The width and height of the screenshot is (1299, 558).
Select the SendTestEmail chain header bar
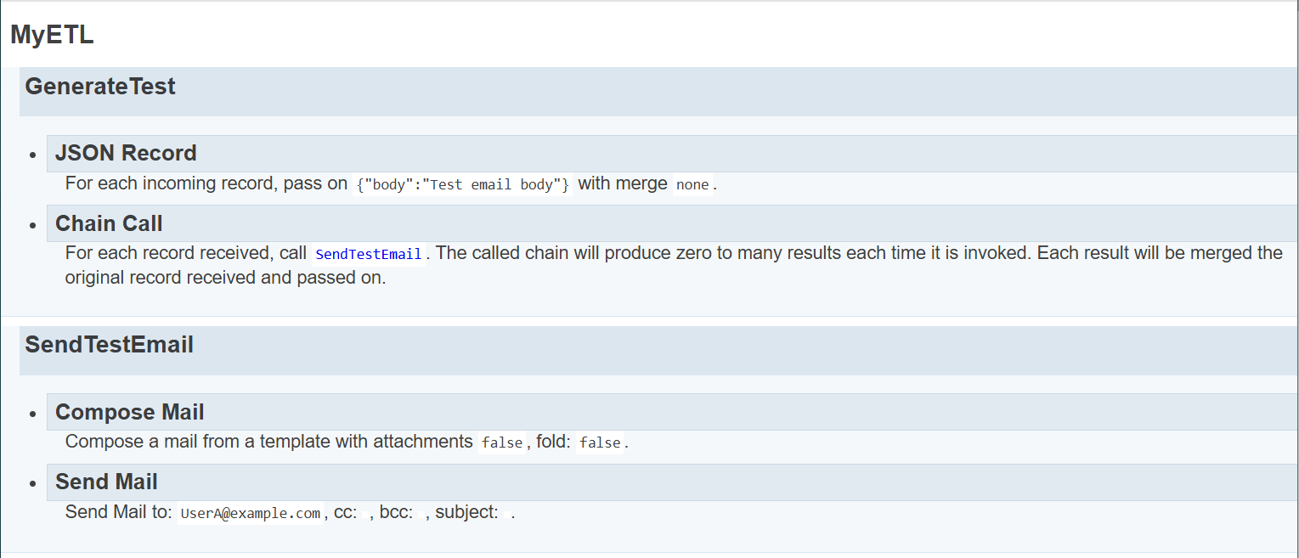[x=109, y=345]
